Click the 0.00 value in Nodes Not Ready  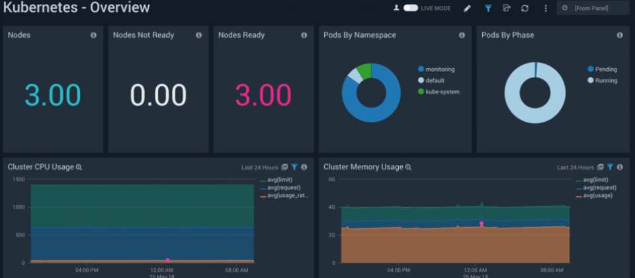tap(158, 95)
